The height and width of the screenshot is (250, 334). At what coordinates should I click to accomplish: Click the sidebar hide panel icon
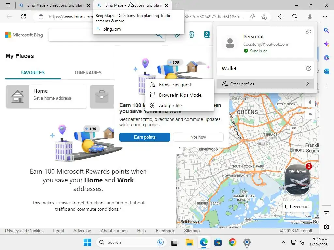tap(326, 213)
